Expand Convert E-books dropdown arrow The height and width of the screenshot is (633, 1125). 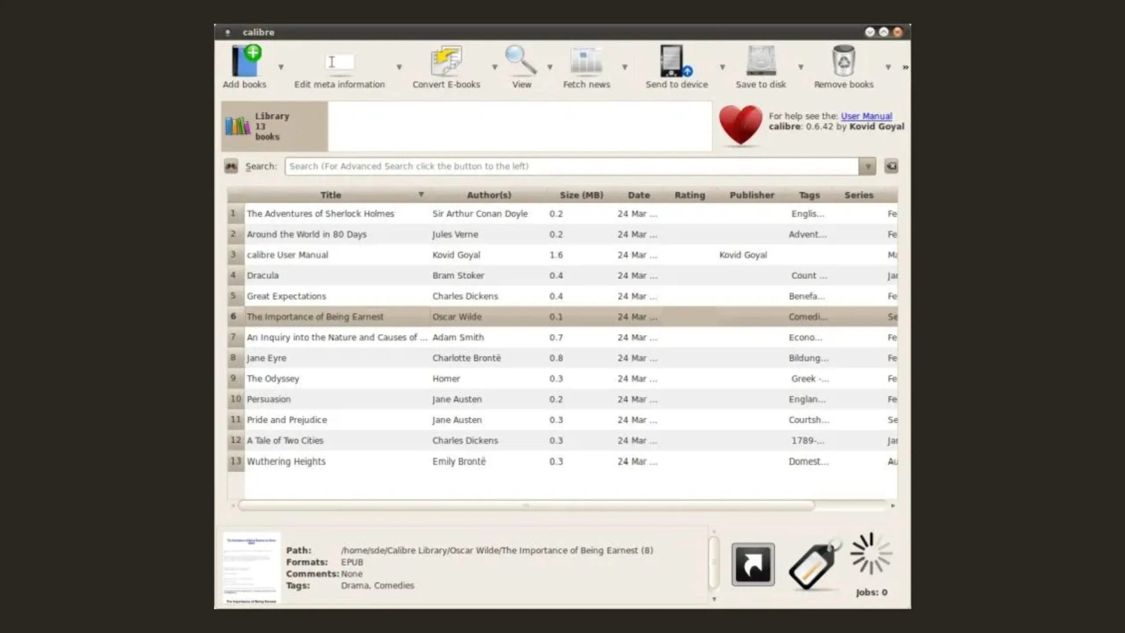[x=494, y=67]
